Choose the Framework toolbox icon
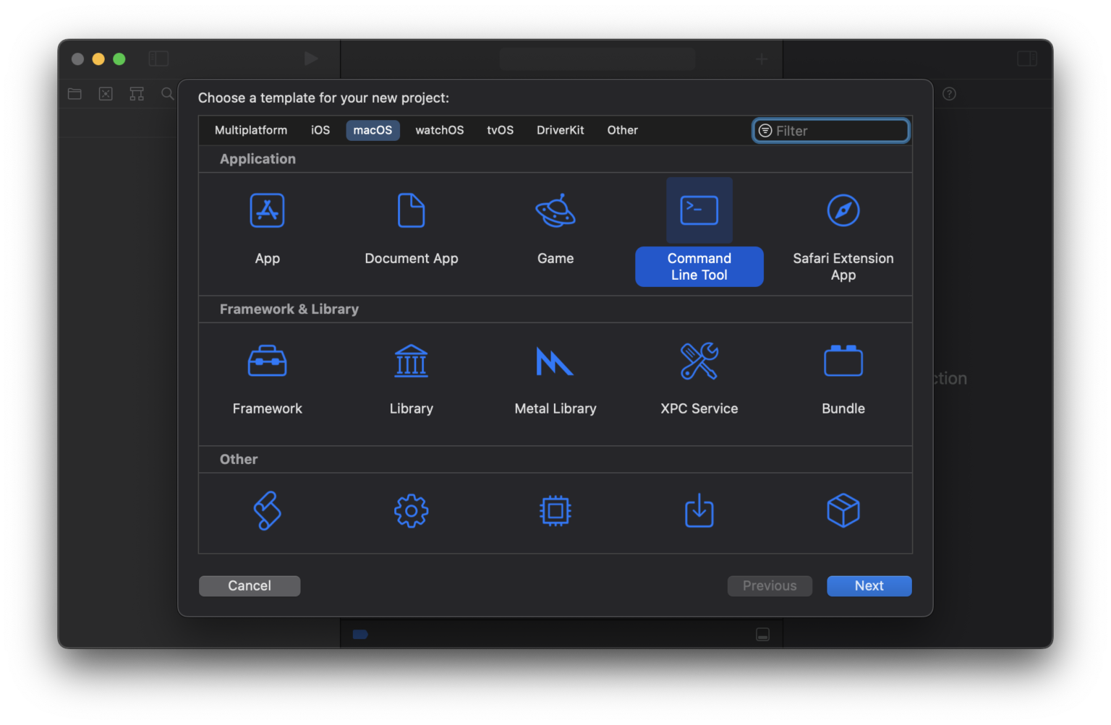1111x725 pixels. pos(267,361)
